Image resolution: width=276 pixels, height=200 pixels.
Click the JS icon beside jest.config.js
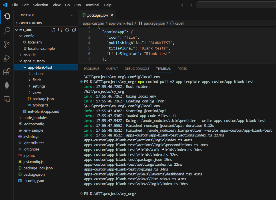[x=20, y=162]
